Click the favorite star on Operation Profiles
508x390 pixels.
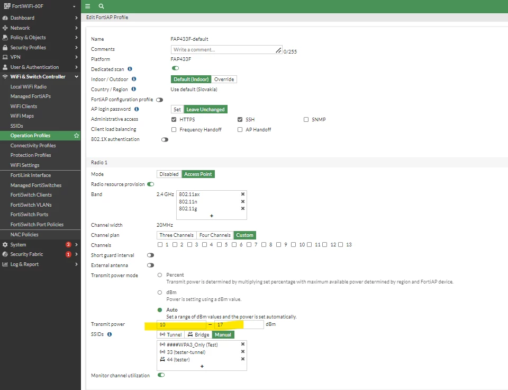click(x=76, y=135)
